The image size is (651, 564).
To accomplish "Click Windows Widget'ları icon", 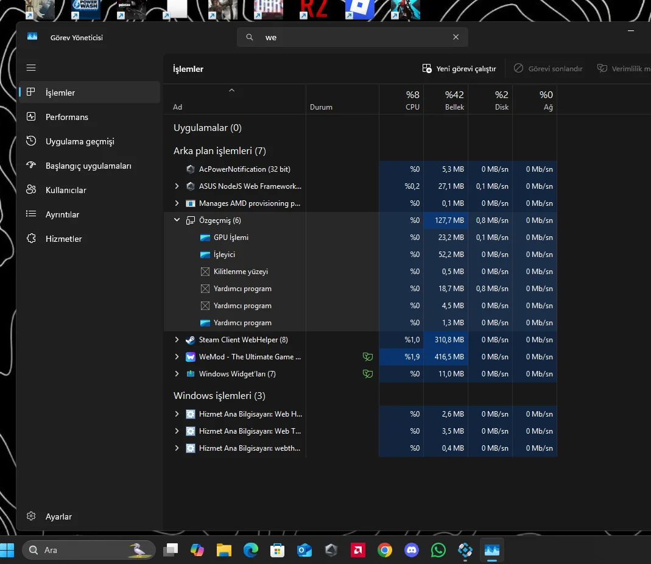I will [191, 374].
